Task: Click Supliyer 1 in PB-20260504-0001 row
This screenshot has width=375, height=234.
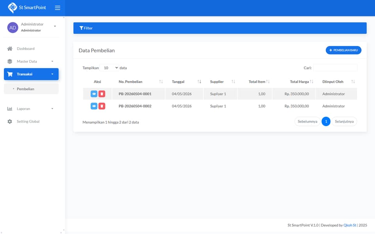Action: [218, 94]
